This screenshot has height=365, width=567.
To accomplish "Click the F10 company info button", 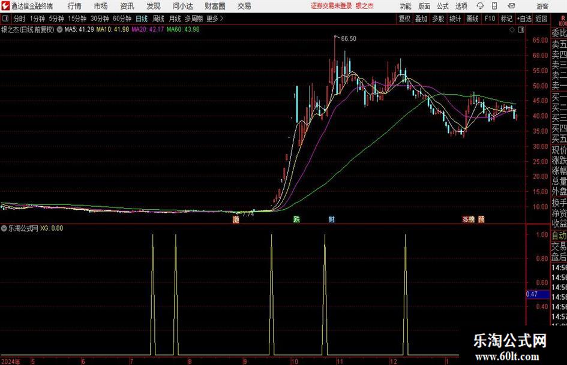I will [x=490, y=19].
